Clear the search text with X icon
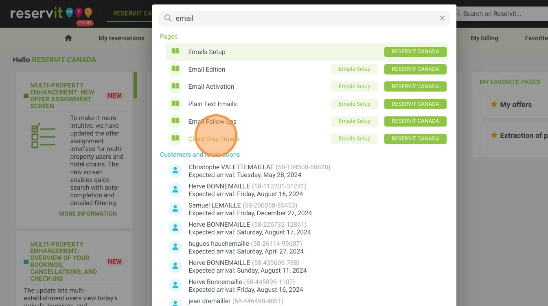Screen dimensions: 548x306 tap(442, 18)
